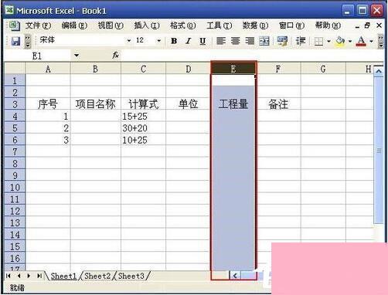Switch to Sheet2 tab
Image resolution: width=388 pixels, height=295 pixels.
click(x=97, y=276)
